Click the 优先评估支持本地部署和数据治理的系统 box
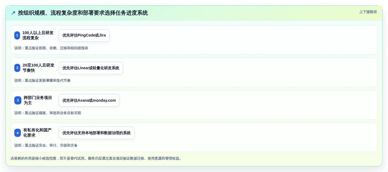 point(97,133)
